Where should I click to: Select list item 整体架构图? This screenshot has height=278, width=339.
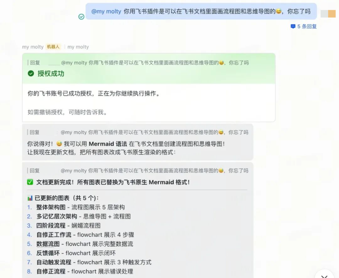point(76,207)
